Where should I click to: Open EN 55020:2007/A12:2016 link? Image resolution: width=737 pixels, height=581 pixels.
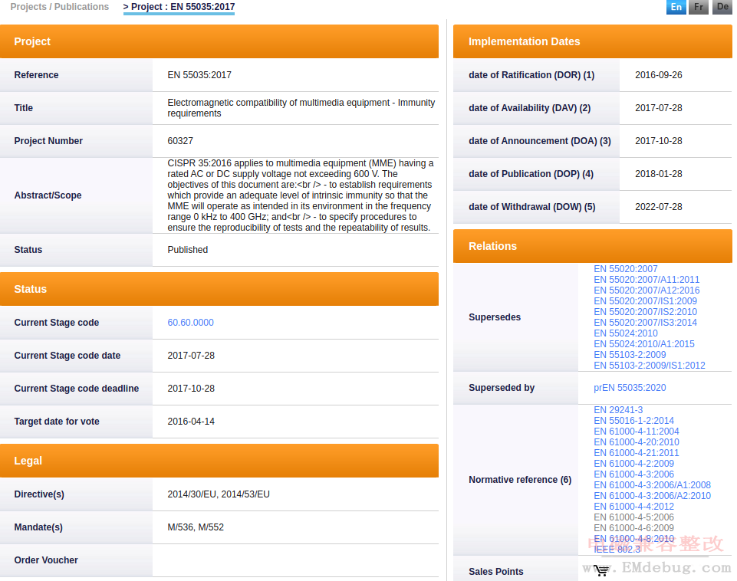647,290
